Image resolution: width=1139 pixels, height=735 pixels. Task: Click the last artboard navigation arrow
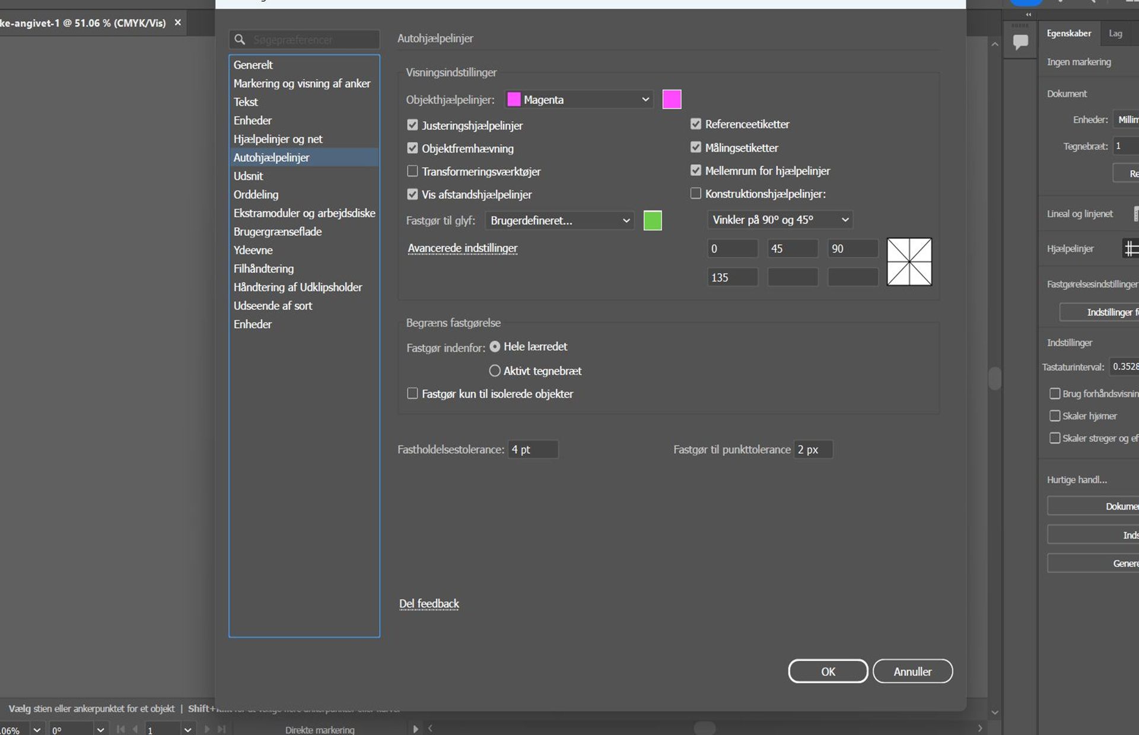(x=221, y=729)
